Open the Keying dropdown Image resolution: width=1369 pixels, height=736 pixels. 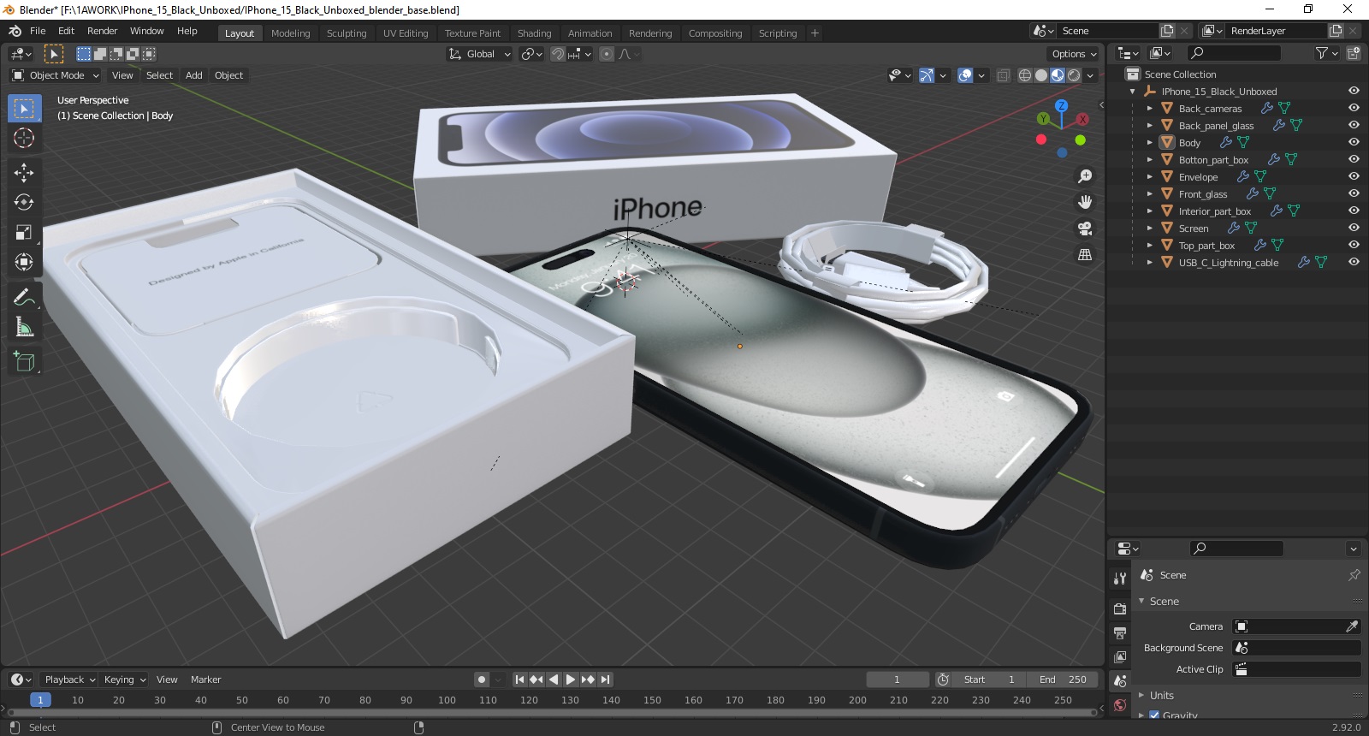(125, 680)
